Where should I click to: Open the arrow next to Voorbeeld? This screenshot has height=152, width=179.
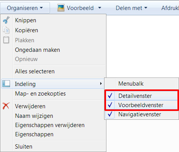click(x=99, y=8)
